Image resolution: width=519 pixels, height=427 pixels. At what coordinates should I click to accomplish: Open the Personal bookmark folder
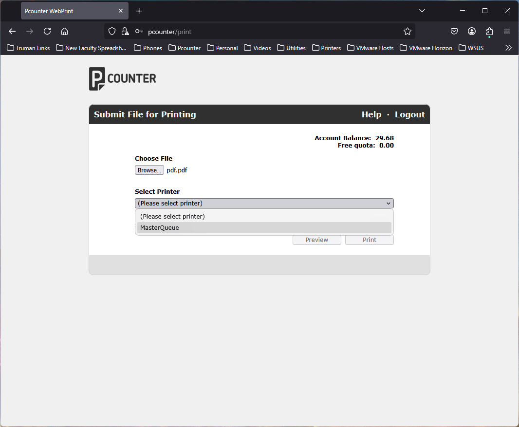[x=222, y=48]
